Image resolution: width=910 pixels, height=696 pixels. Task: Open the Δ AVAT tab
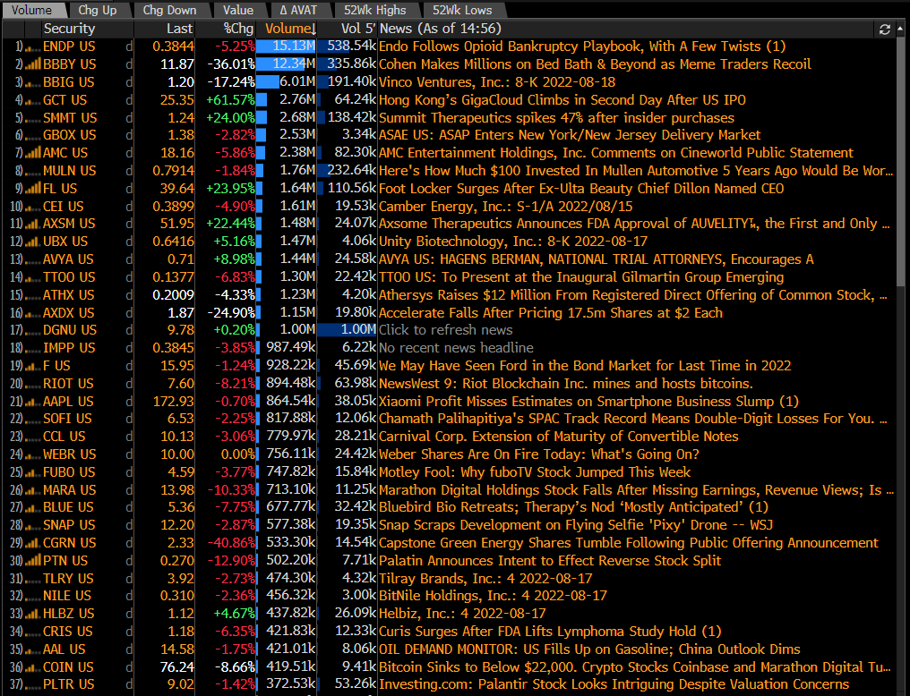tap(298, 10)
